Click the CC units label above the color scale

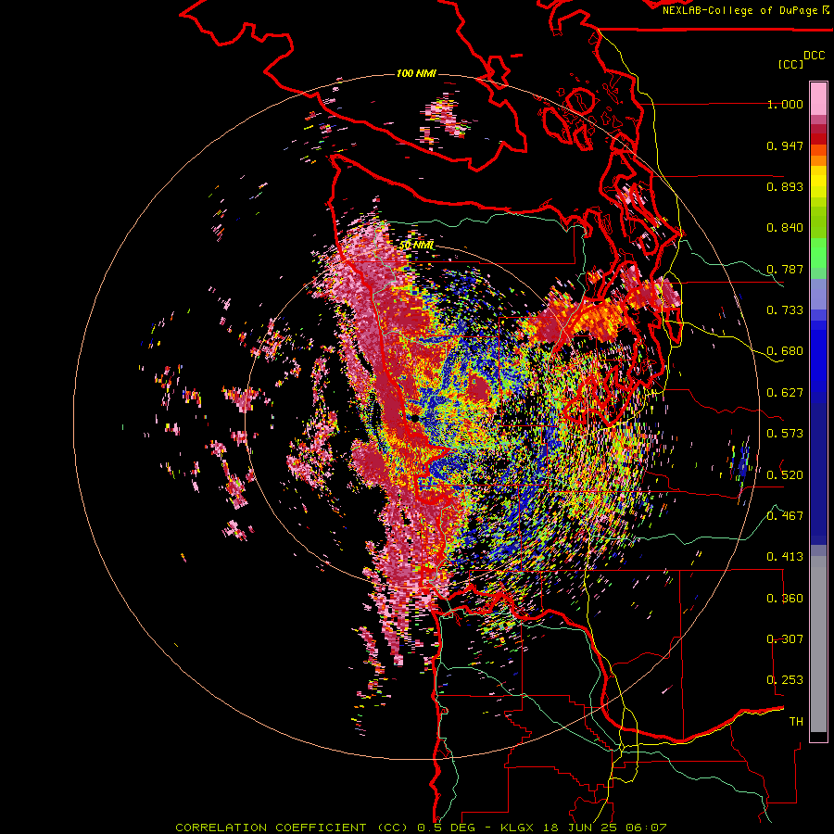[x=790, y=64]
